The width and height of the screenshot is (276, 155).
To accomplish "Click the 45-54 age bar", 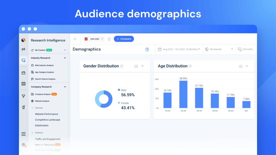I will [215, 101].
